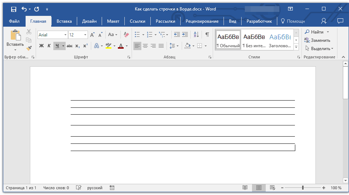Center the text alignment
This screenshot has height=195, width=349.
click(145, 46)
